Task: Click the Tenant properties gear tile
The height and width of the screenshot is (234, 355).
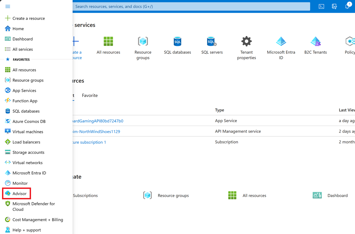Action: (246, 48)
